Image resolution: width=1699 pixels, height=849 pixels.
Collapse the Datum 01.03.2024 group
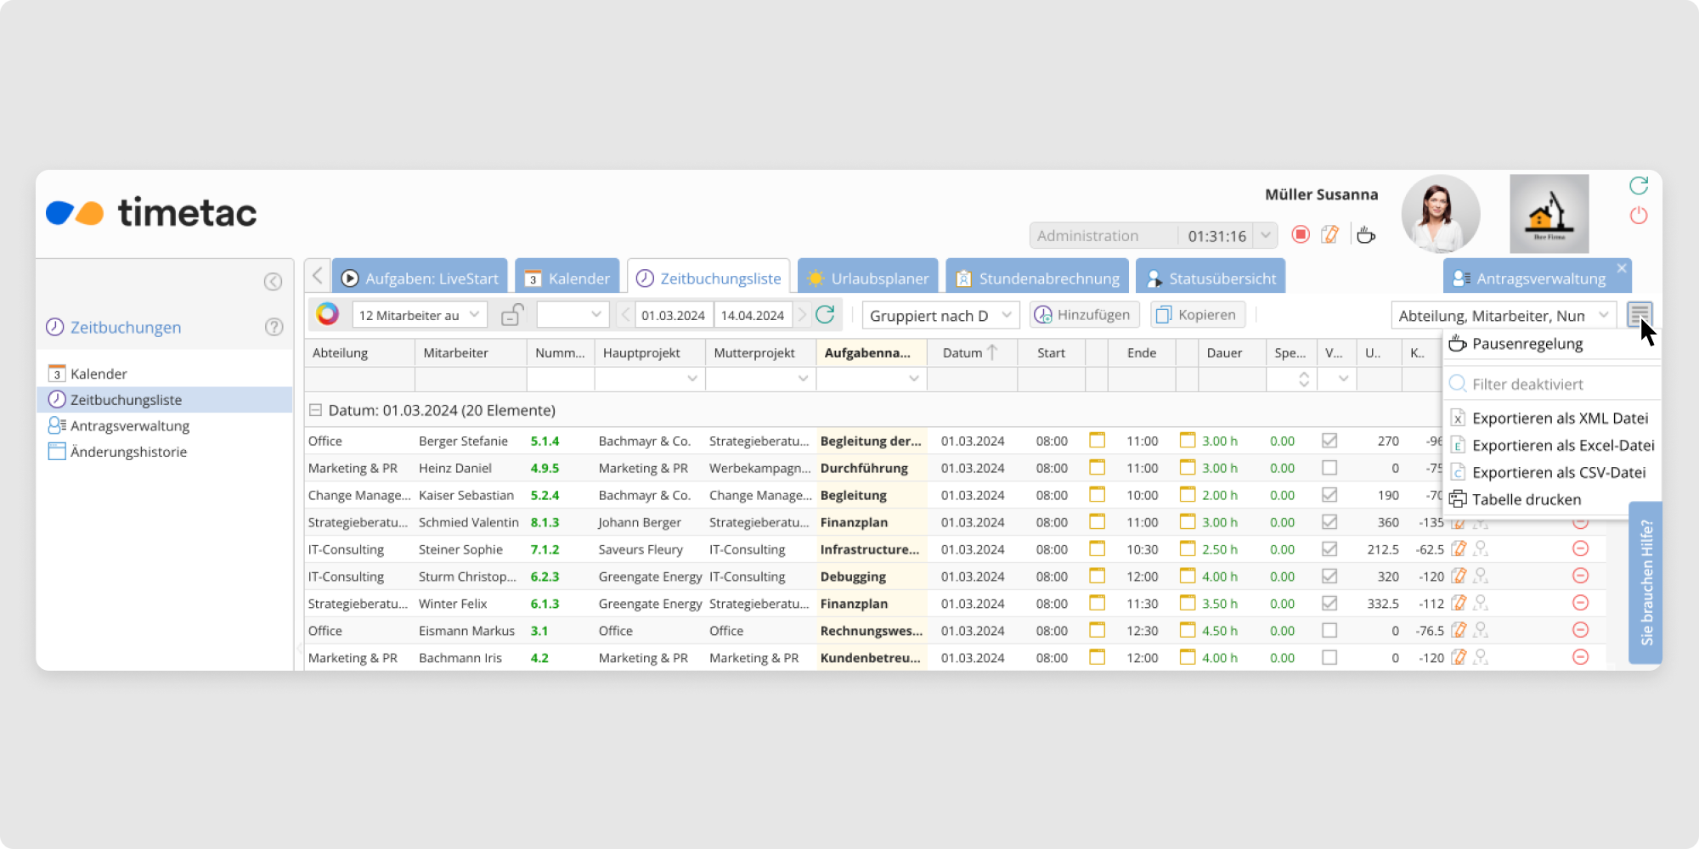point(315,410)
